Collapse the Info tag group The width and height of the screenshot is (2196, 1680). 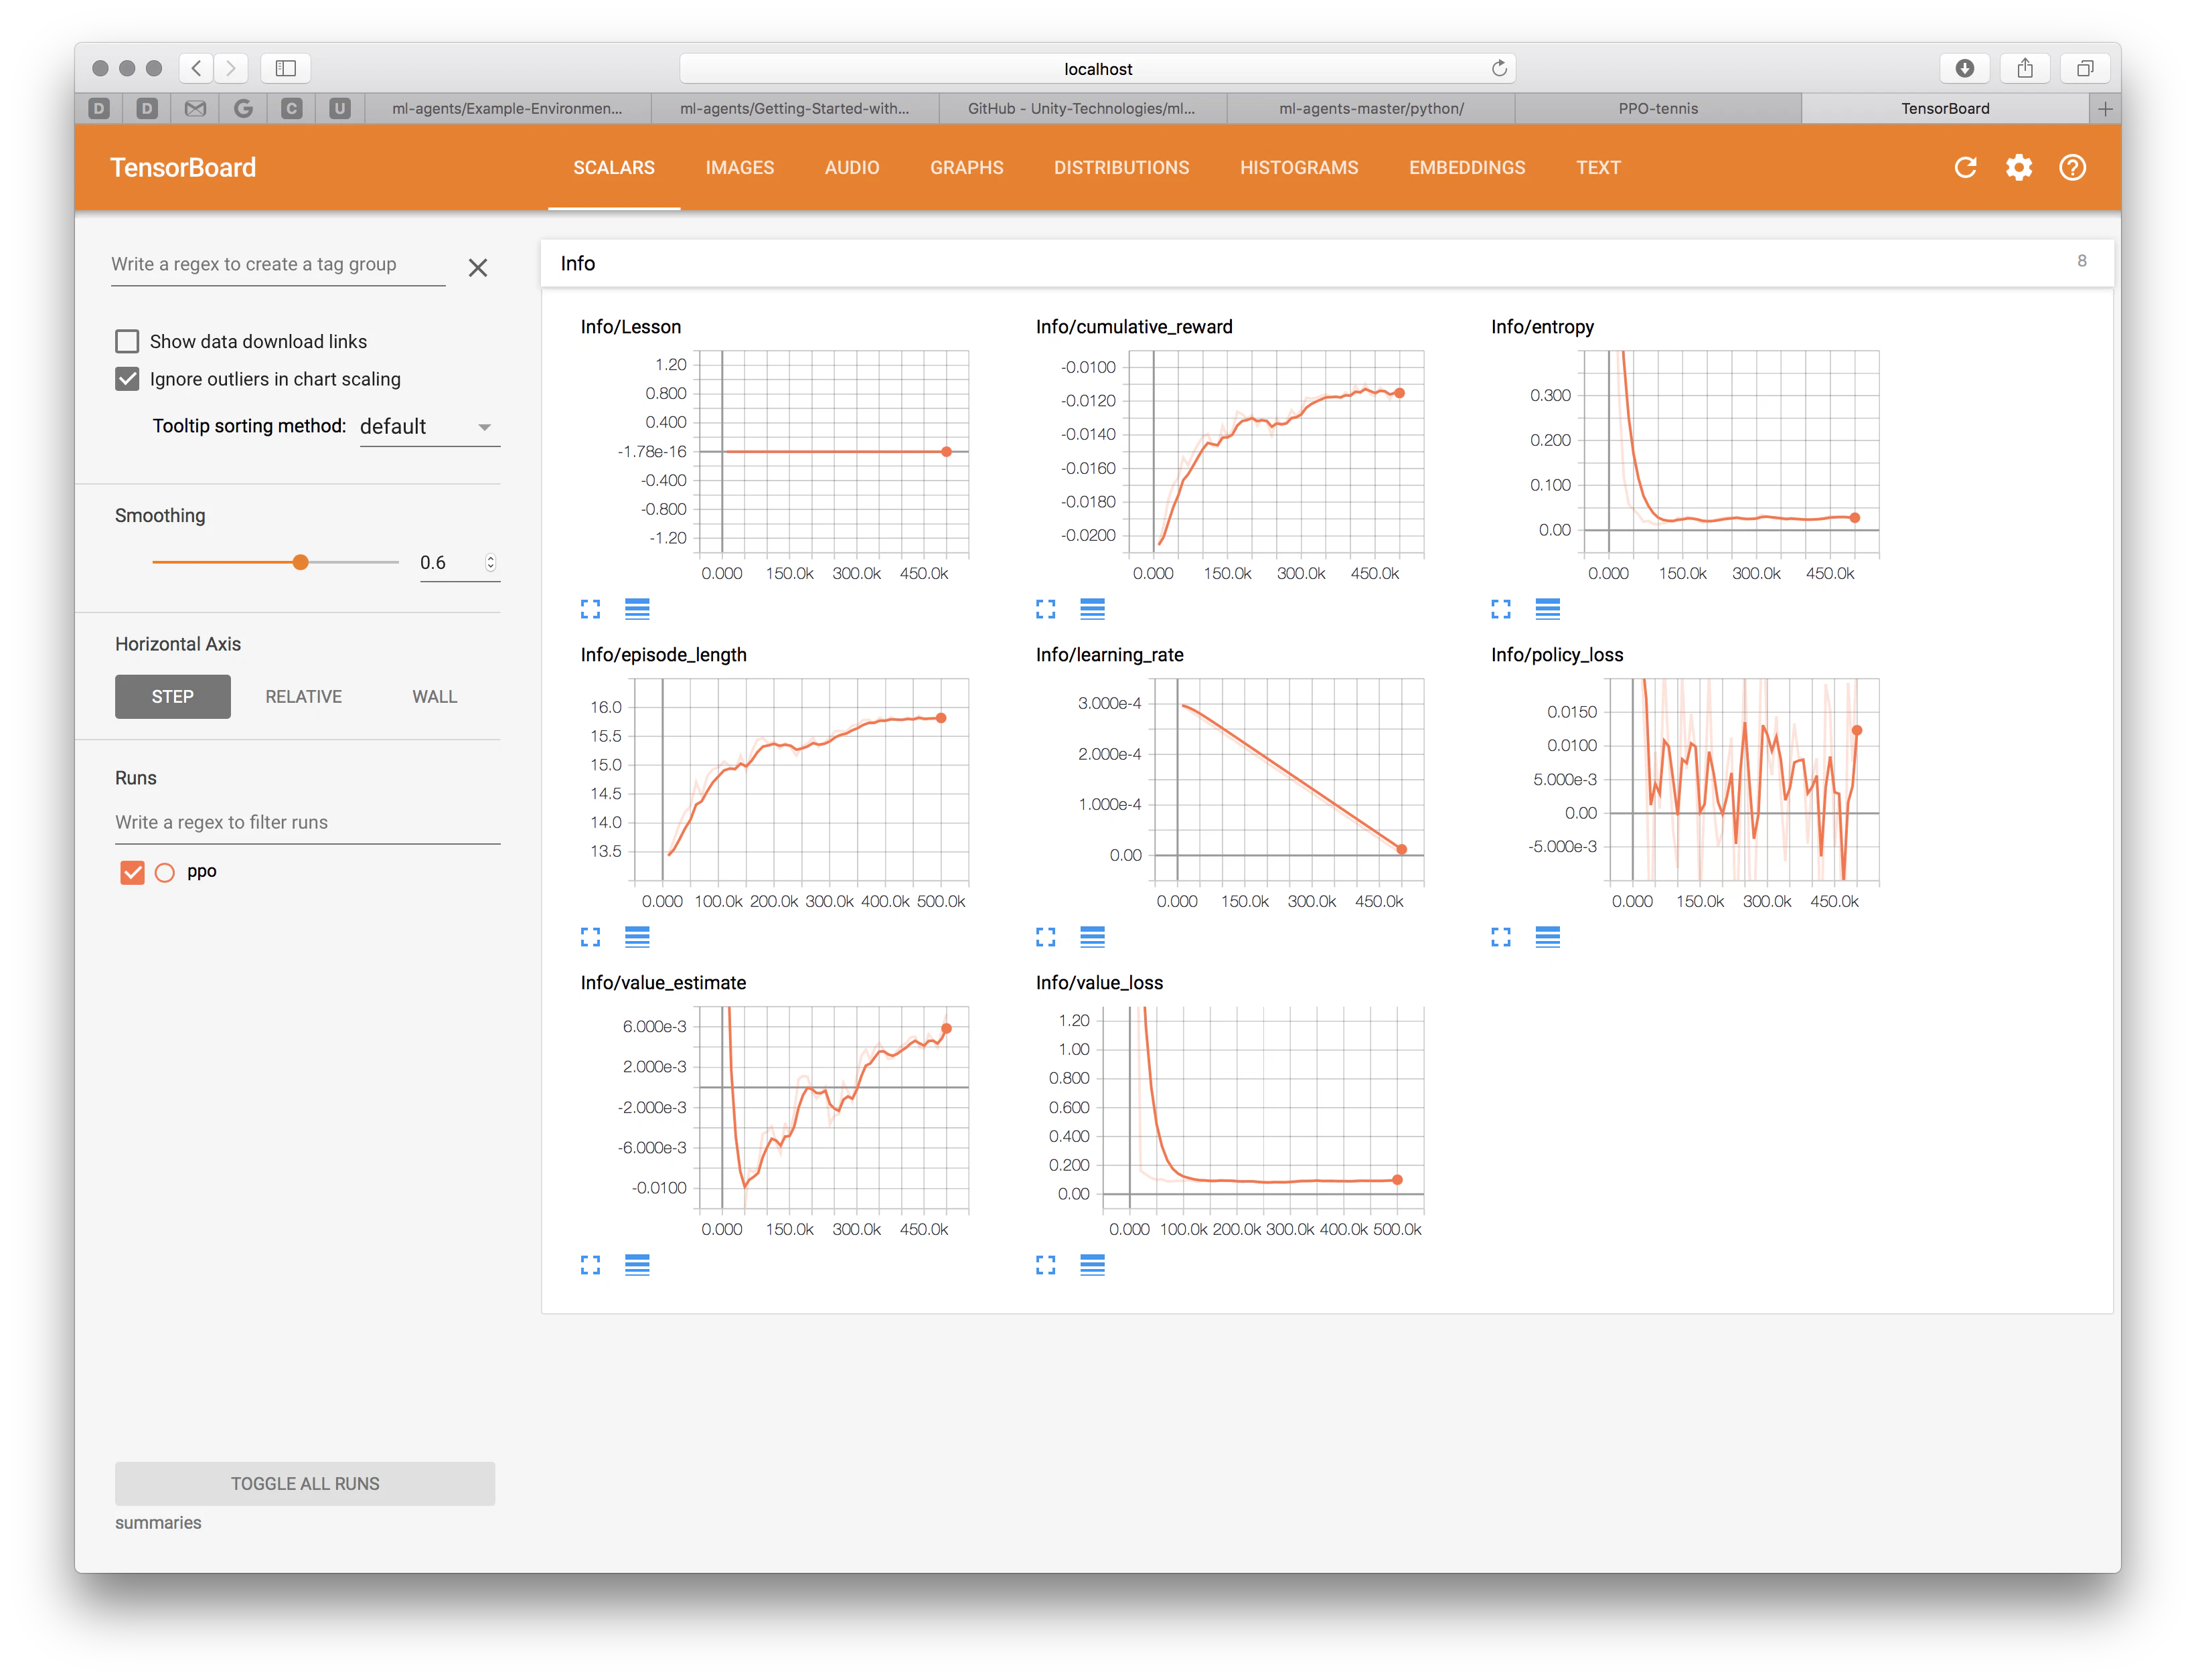(1327, 263)
